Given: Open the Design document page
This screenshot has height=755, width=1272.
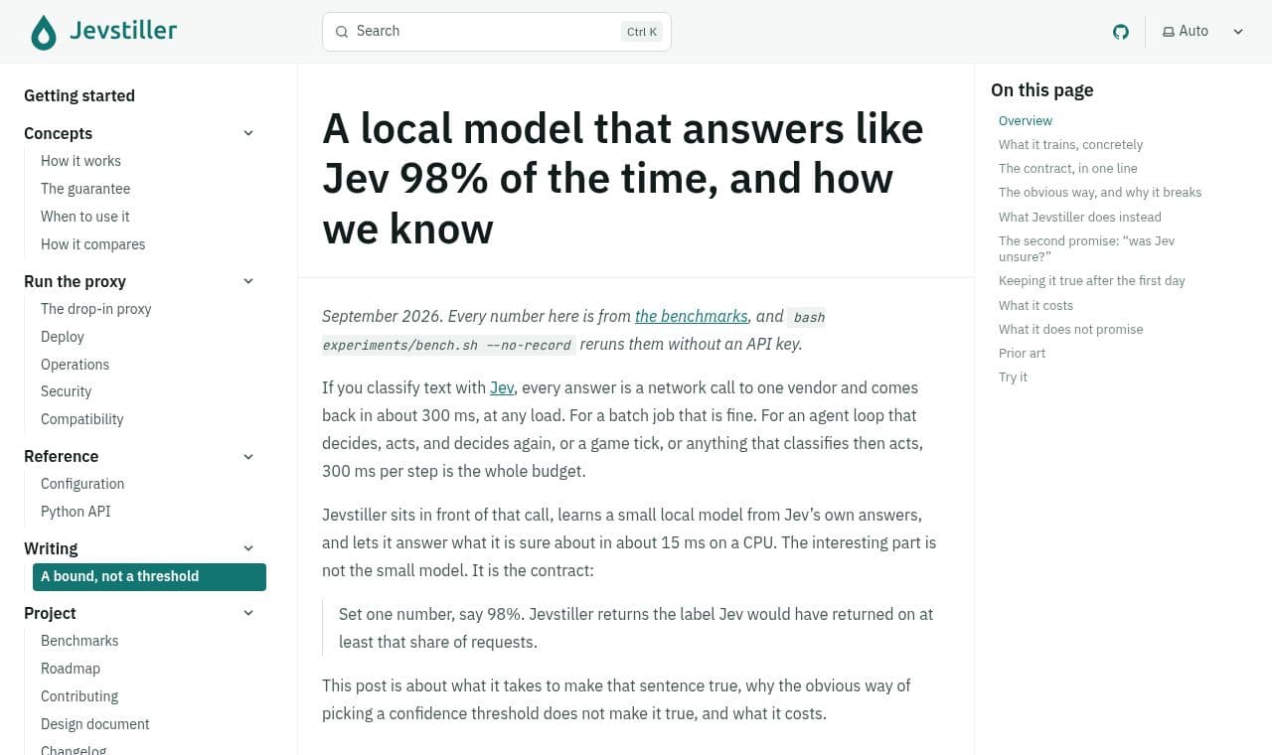Looking at the screenshot, I should click(x=95, y=724).
